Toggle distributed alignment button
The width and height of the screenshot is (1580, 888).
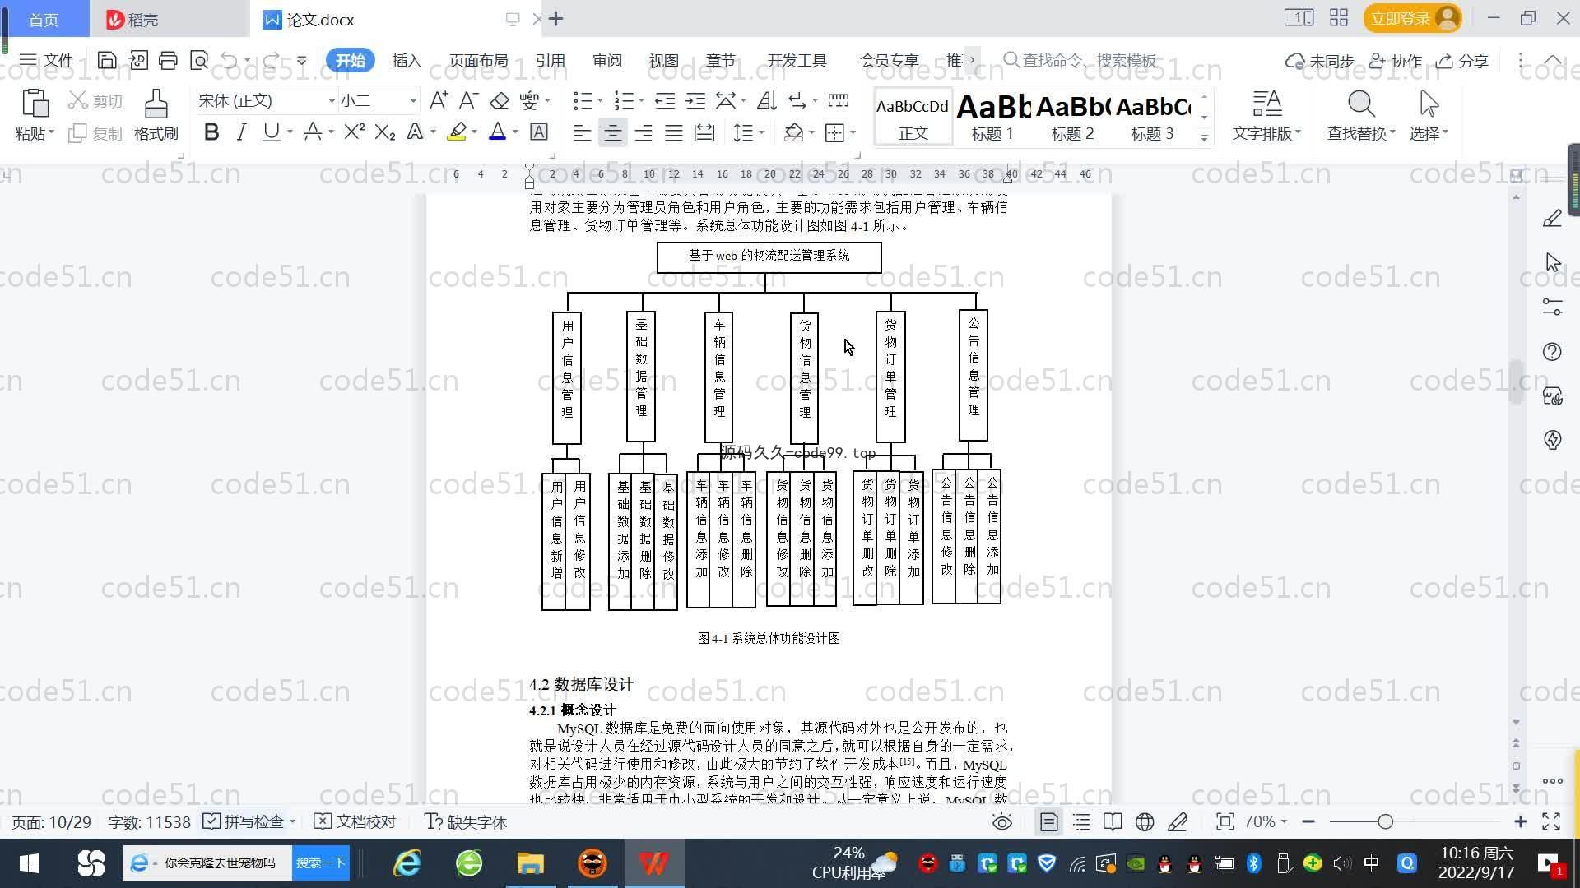704,132
